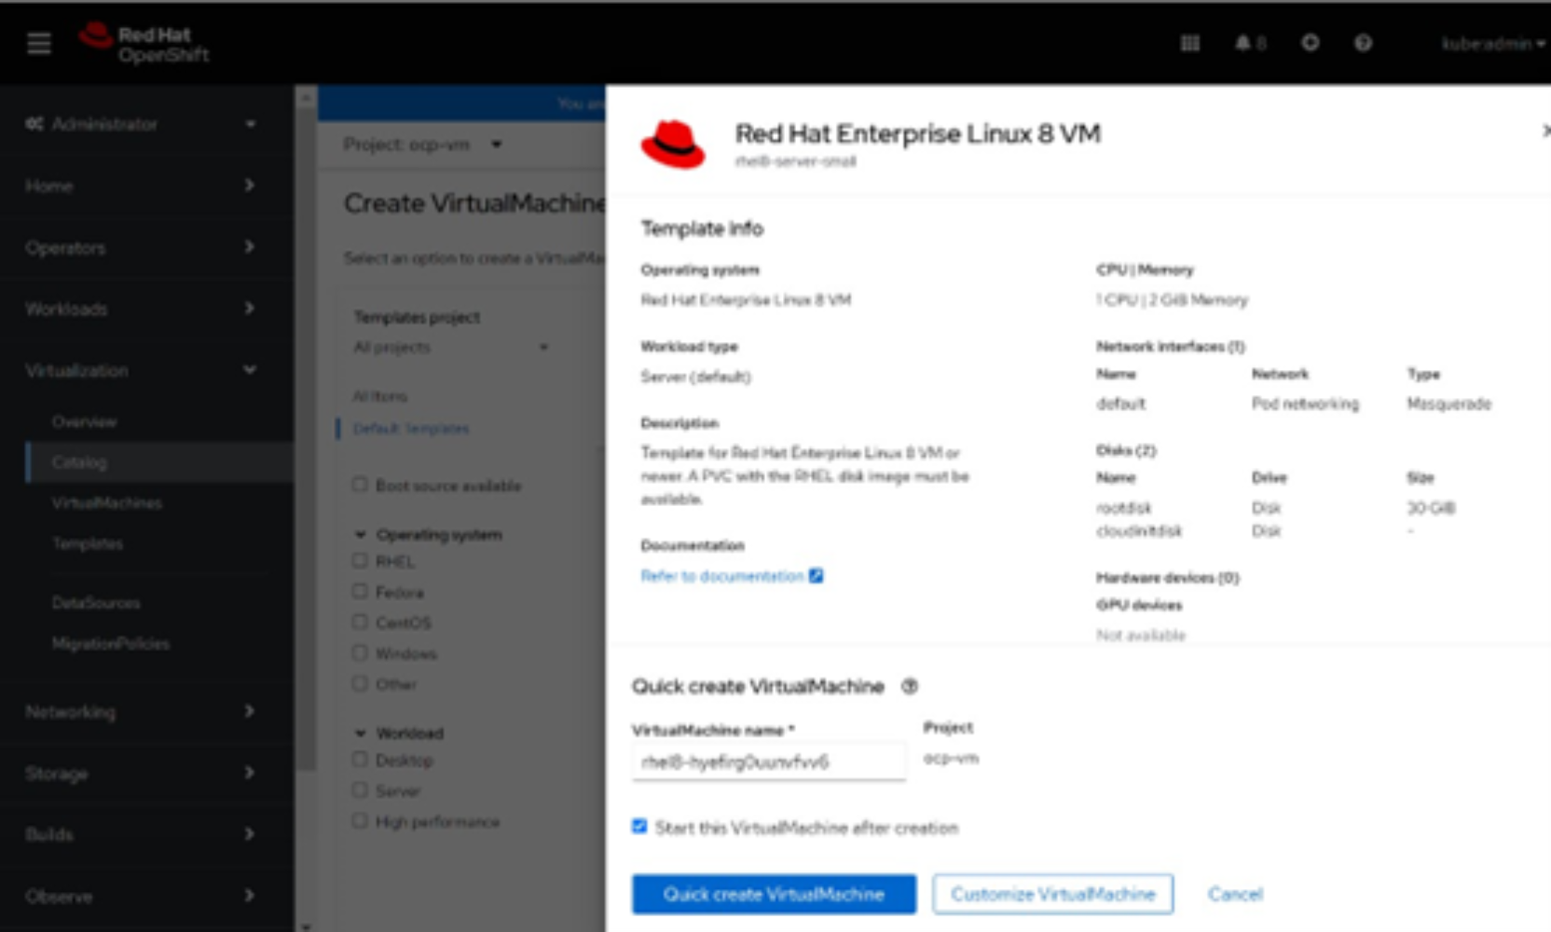
Task: Collapse the Workload filter group
Action: tap(400, 733)
